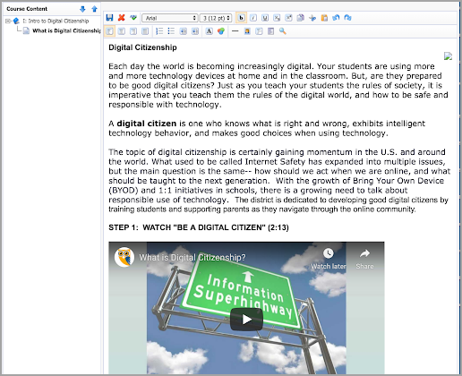This screenshot has width=462, height=376.
Task: Justify the text
Action: pyautogui.click(x=145, y=31)
